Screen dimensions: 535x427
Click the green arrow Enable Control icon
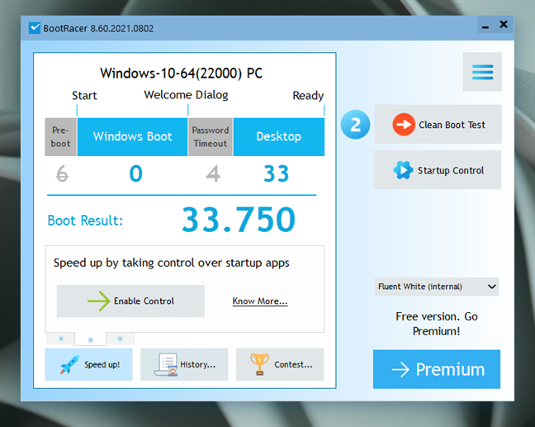(x=98, y=301)
